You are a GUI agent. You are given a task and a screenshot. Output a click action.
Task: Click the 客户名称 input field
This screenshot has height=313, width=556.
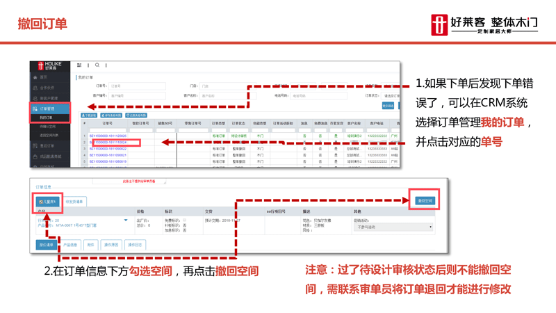[x=228, y=96]
